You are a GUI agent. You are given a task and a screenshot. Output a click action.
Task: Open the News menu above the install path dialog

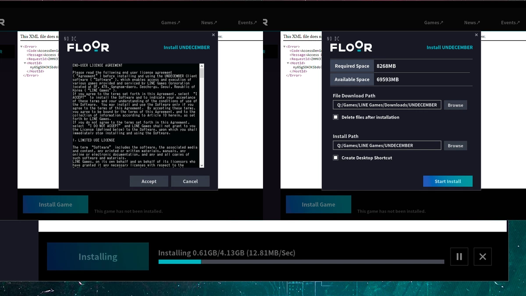pyautogui.click(x=472, y=22)
